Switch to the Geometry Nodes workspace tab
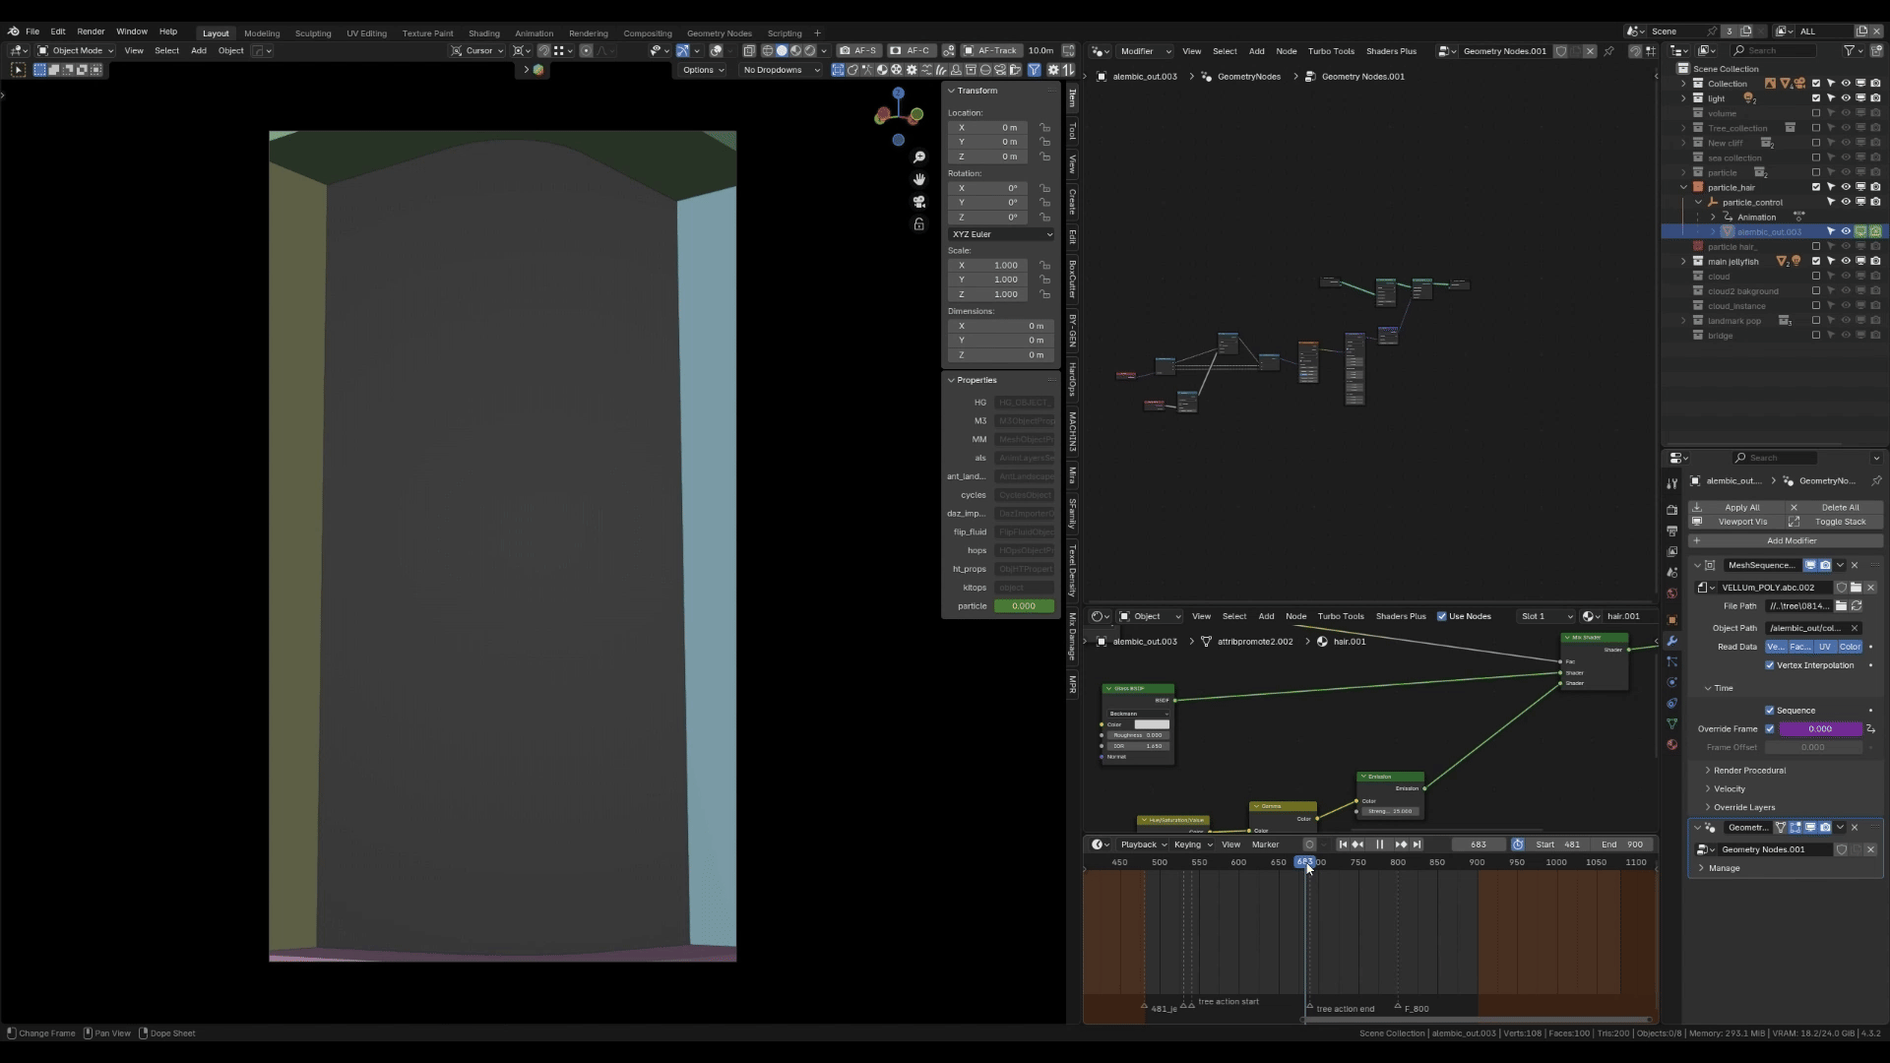Viewport: 1890px width, 1063px height. tap(719, 32)
